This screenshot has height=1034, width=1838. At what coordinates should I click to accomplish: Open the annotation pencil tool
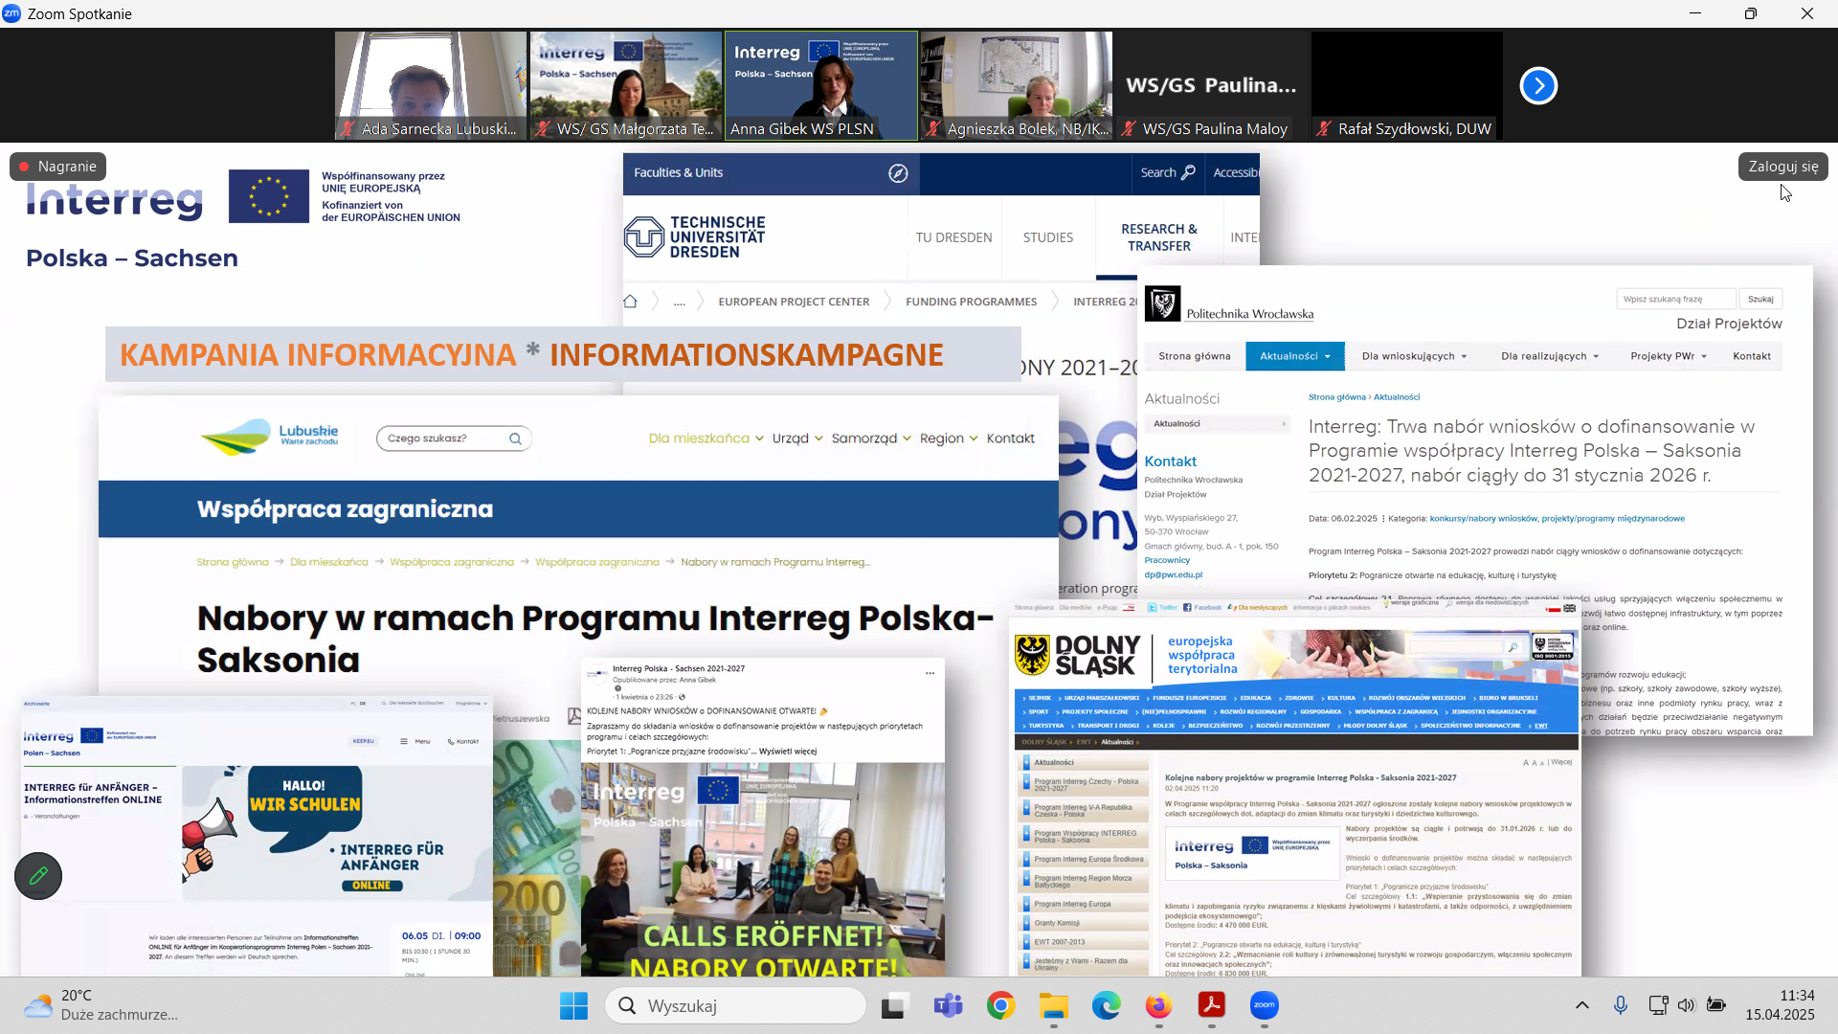point(38,875)
